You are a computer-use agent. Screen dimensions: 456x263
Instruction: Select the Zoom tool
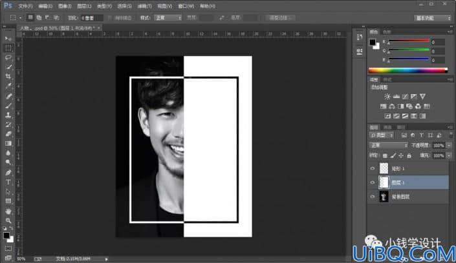coord(8,220)
